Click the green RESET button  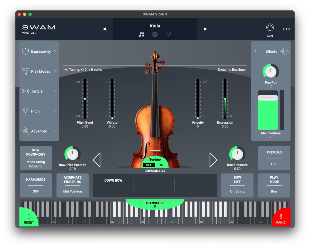[29, 217]
